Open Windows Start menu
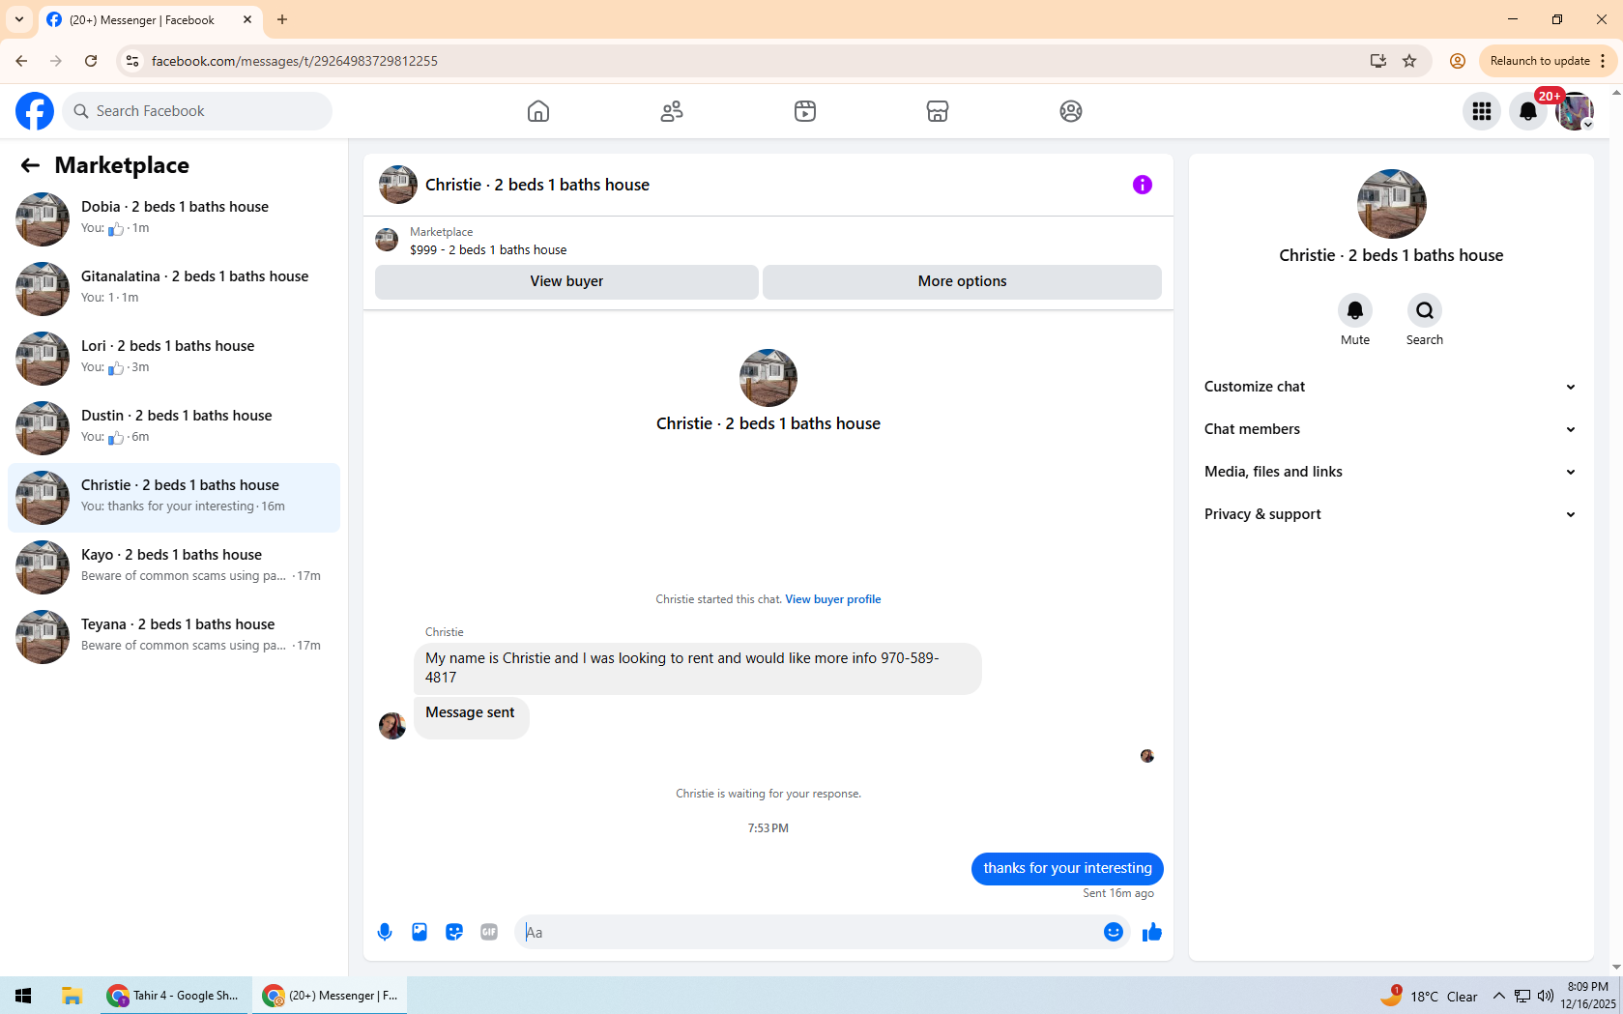 [x=23, y=996]
